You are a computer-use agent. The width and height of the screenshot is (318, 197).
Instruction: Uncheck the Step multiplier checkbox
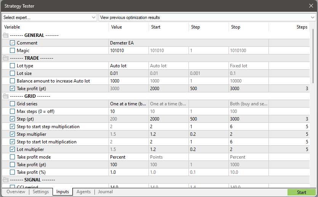(x=12, y=134)
